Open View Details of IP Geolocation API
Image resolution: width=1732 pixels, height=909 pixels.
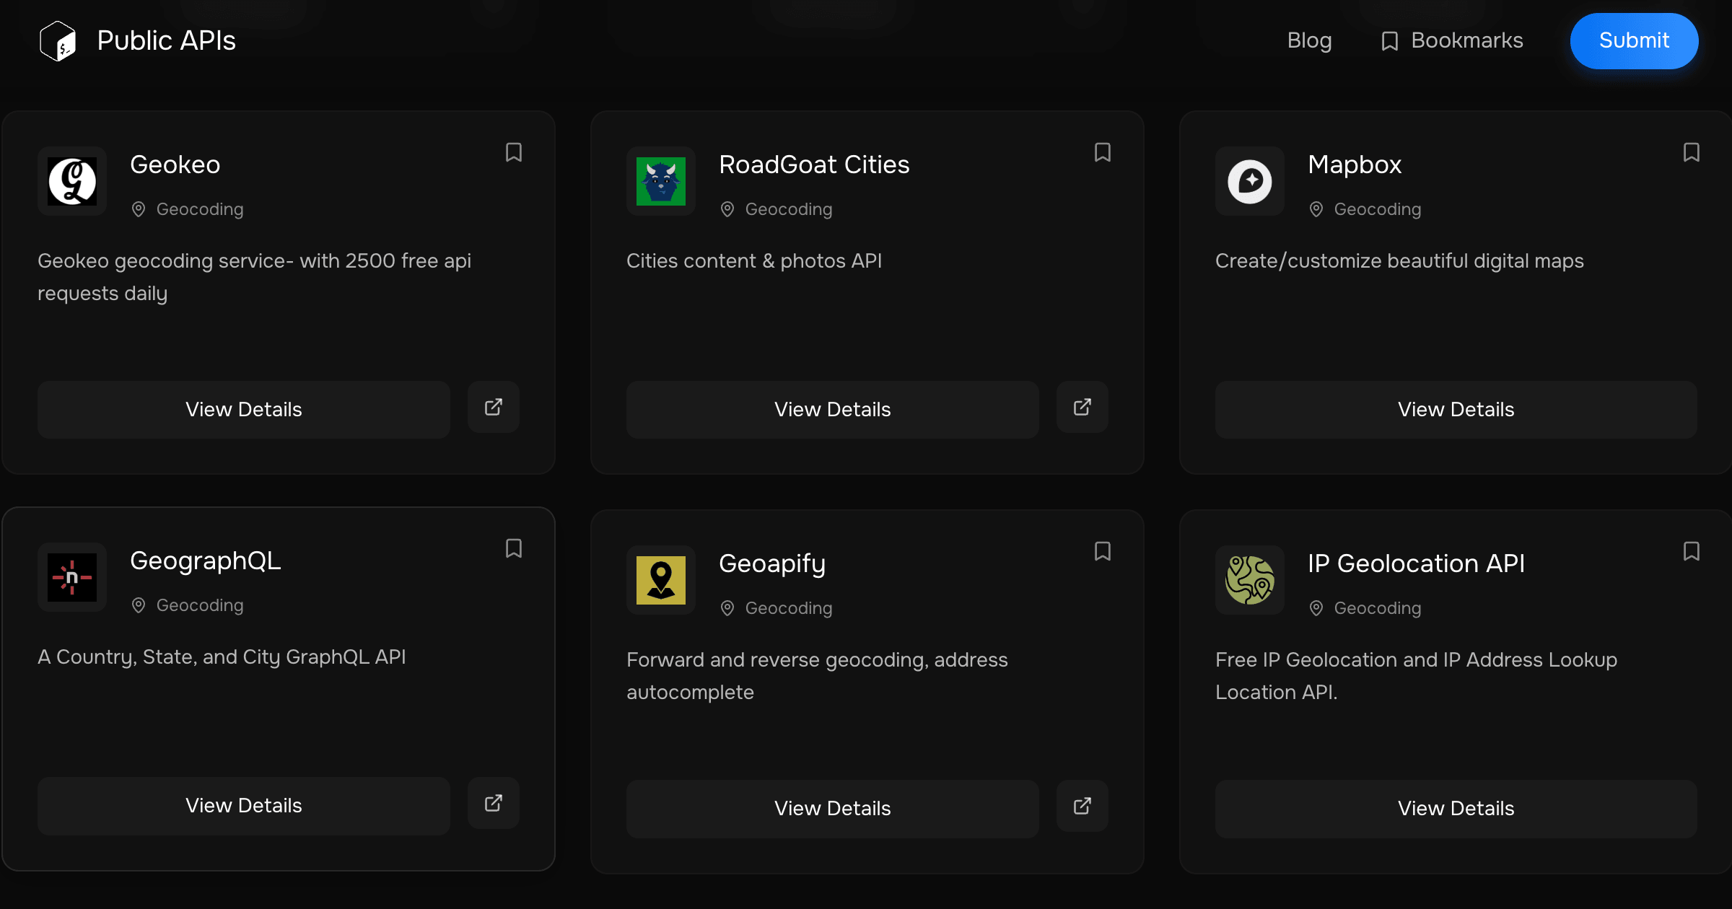coord(1456,809)
